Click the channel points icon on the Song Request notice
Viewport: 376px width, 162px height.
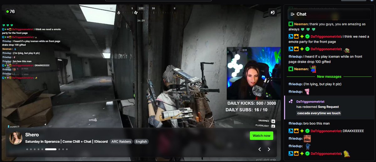tap(291, 101)
